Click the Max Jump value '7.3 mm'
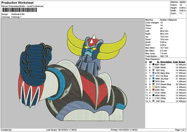Image resolution: width=187 pixels, height=132 pixels. pyautogui.click(x=164, y=54)
